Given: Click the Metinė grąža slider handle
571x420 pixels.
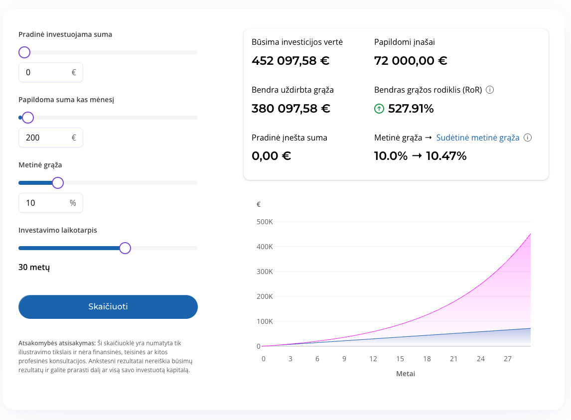Looking at the screenshot, I should point(58,183).
